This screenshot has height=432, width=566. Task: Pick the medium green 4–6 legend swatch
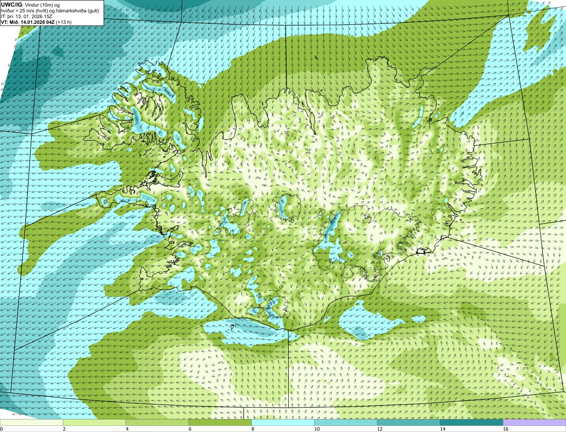tap(157, 423)
